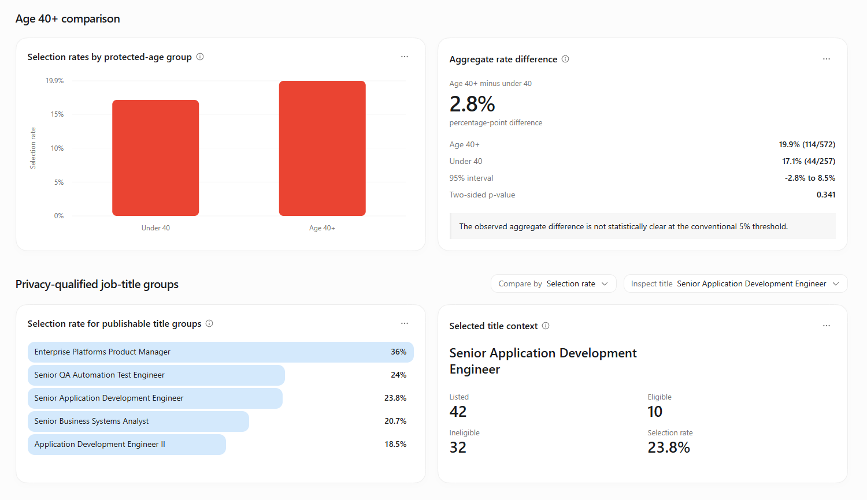
Task: Click the Two-sided p-value label
Action: 482,195
